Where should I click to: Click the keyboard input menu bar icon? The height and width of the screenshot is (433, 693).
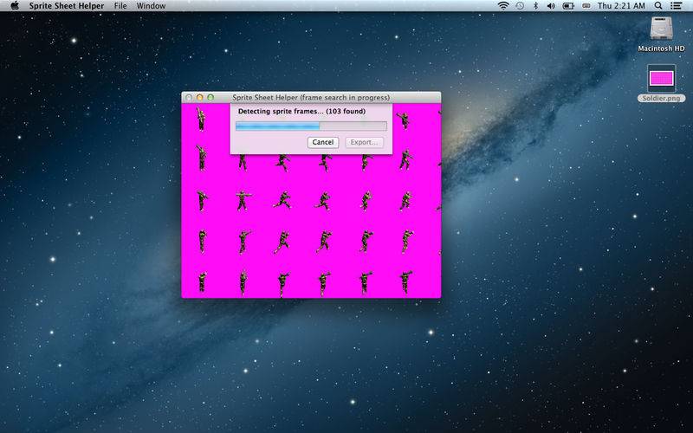point(586,6)
